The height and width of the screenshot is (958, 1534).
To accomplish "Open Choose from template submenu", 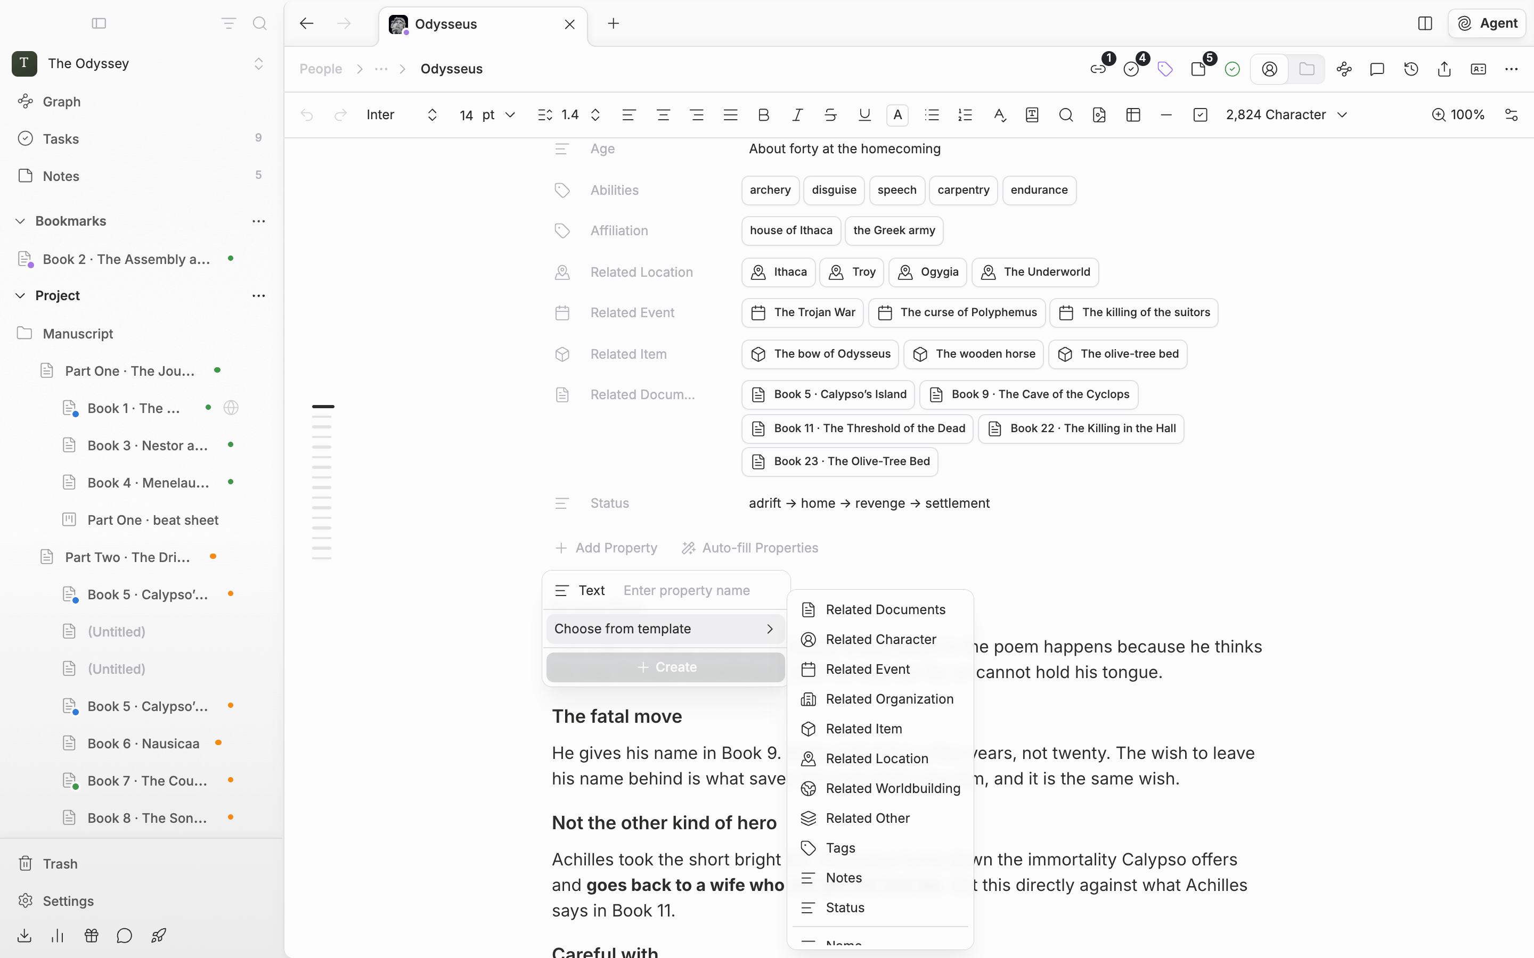I will tap(665, 629).
